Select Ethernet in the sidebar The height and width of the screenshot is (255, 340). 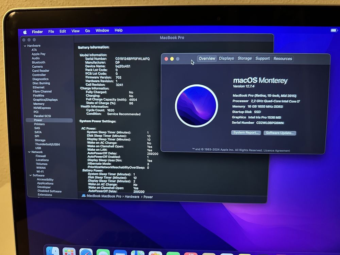tap(38, 87)
